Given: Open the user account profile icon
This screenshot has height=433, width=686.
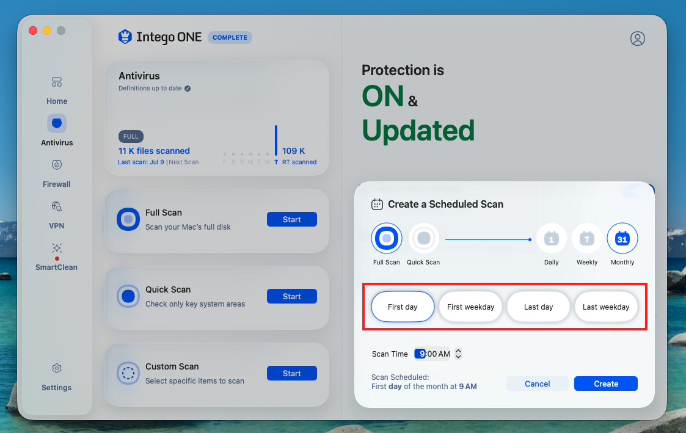Looking at the screenshot, I should pyautogui.click(x=638, y=38).
